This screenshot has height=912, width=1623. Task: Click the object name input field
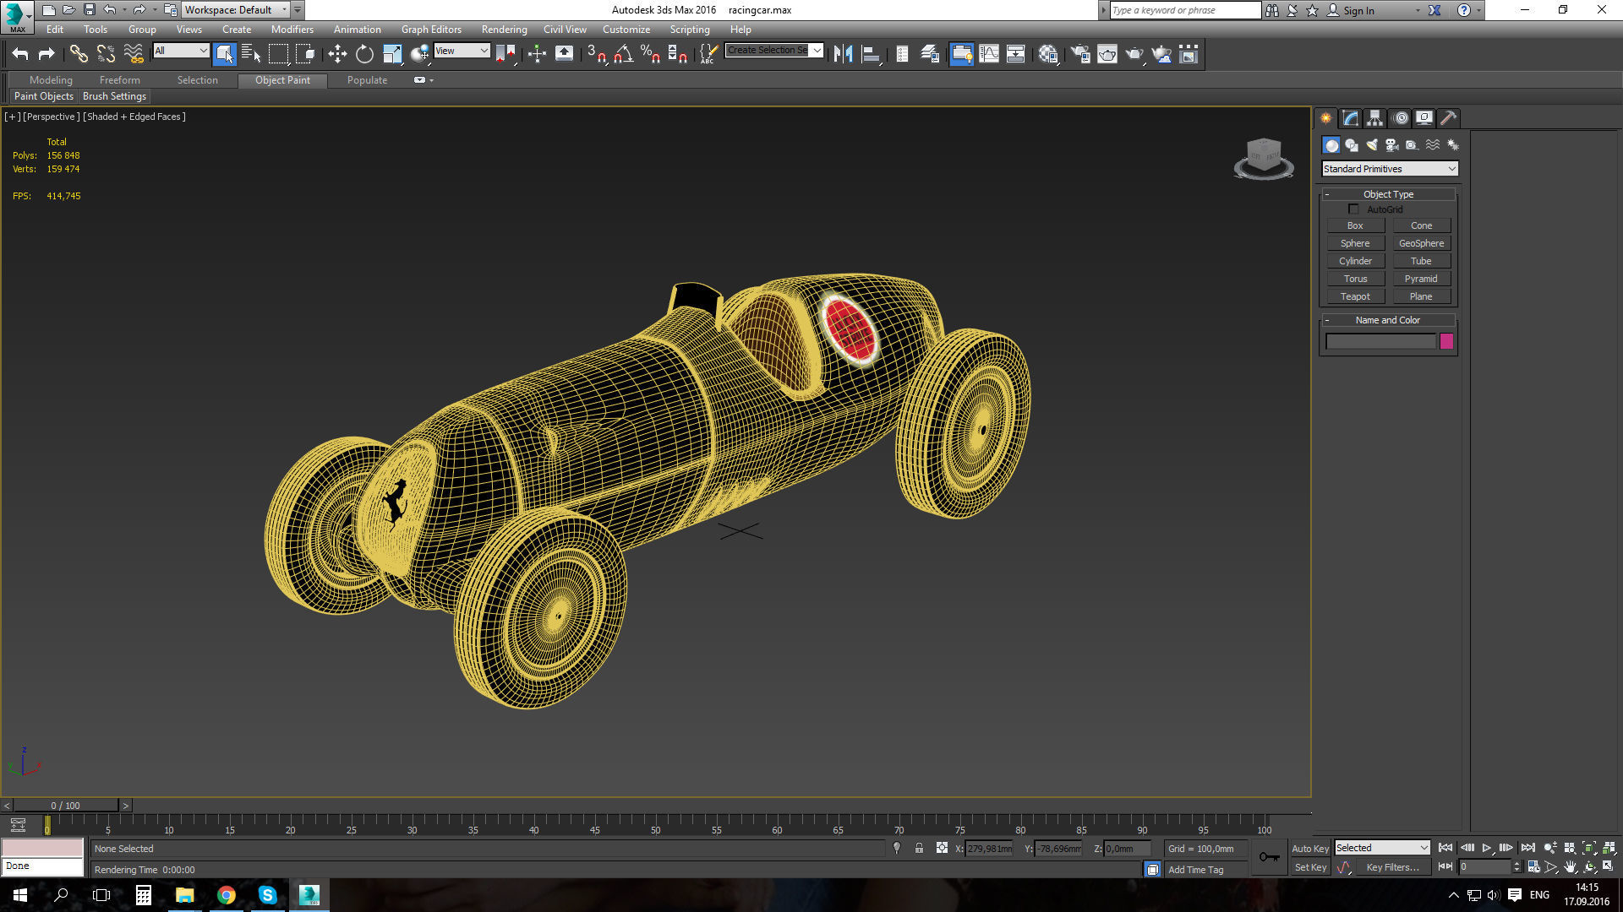[x=1380, y=341]
